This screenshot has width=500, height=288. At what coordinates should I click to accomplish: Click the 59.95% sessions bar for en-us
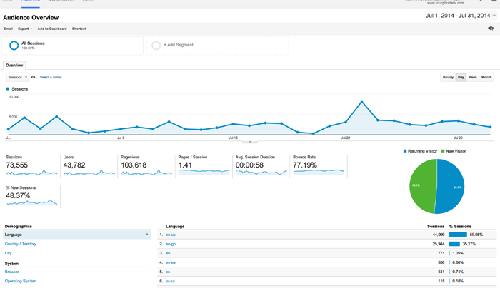click(x=458, y=235)
